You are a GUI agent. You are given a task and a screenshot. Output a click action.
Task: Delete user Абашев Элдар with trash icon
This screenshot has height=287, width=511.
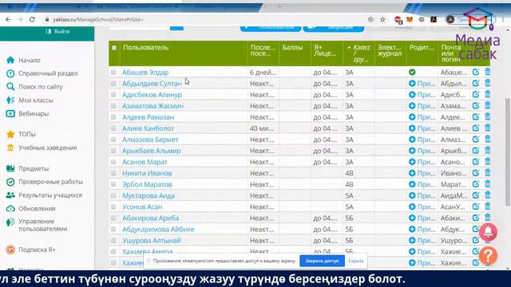[488, 72]
